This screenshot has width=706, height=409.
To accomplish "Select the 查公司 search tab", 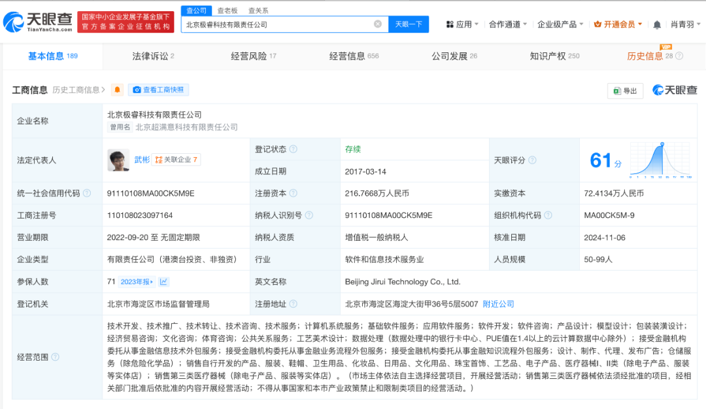I will click(x=196, y=10).
